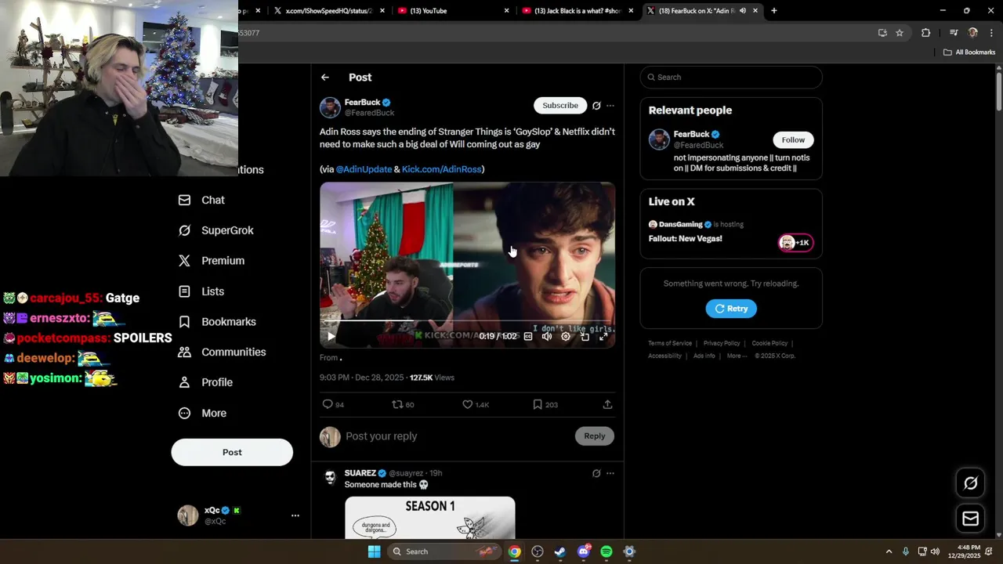Focus the X Search field
This screenshot has width=1003, height=564.
point(731,77)
